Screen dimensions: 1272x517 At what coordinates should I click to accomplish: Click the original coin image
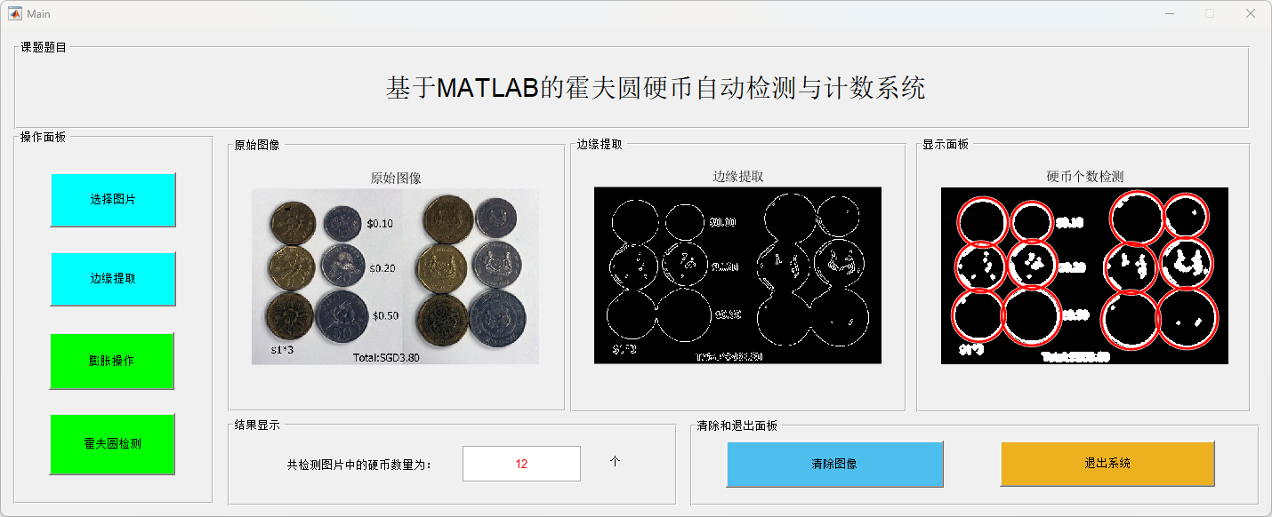coord(396,276)
